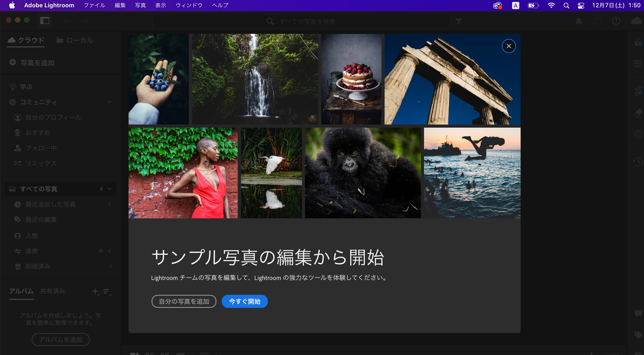Select the gorilla sample photo
This screenshot has height=355, width=644.
point(363,173)
